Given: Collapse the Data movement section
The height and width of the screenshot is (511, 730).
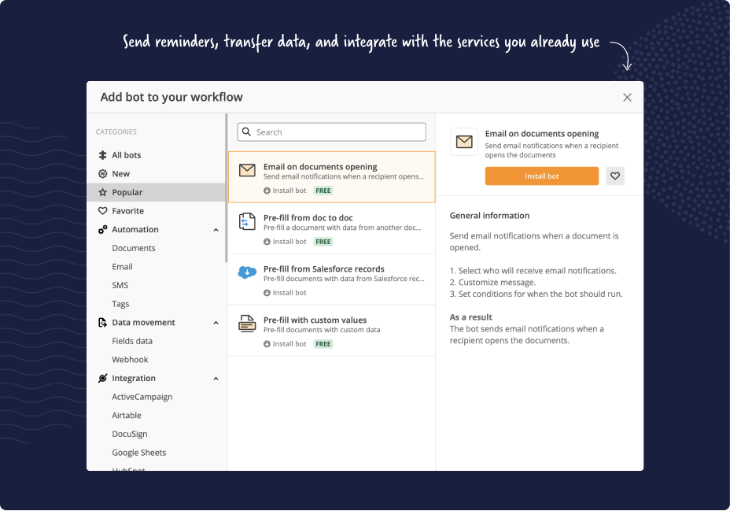Looking at the screenshot, I should (x=216, y=322).
